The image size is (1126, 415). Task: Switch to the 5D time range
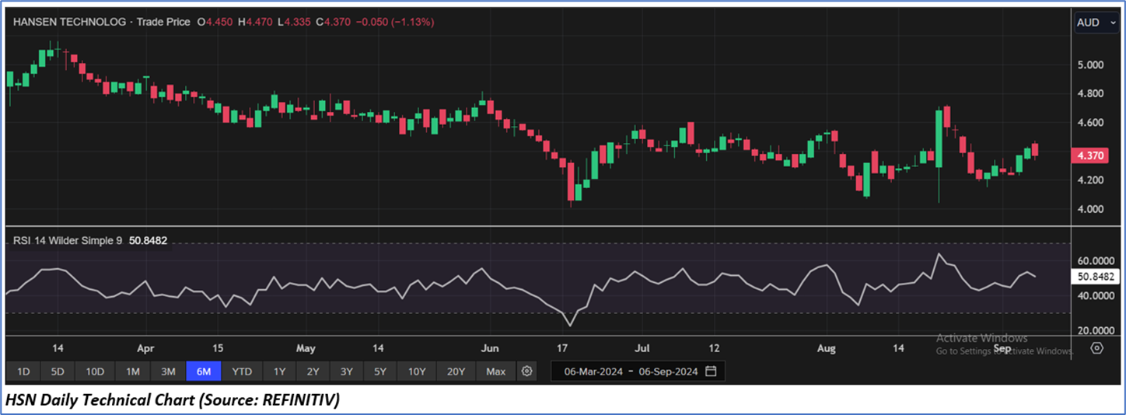[x=58, y=371]
